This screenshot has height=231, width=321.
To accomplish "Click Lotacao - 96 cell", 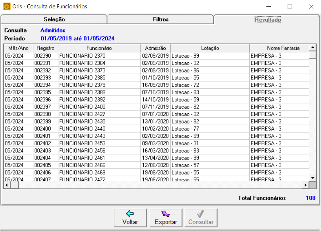I will pyautogui.click(x=210, y=70).
